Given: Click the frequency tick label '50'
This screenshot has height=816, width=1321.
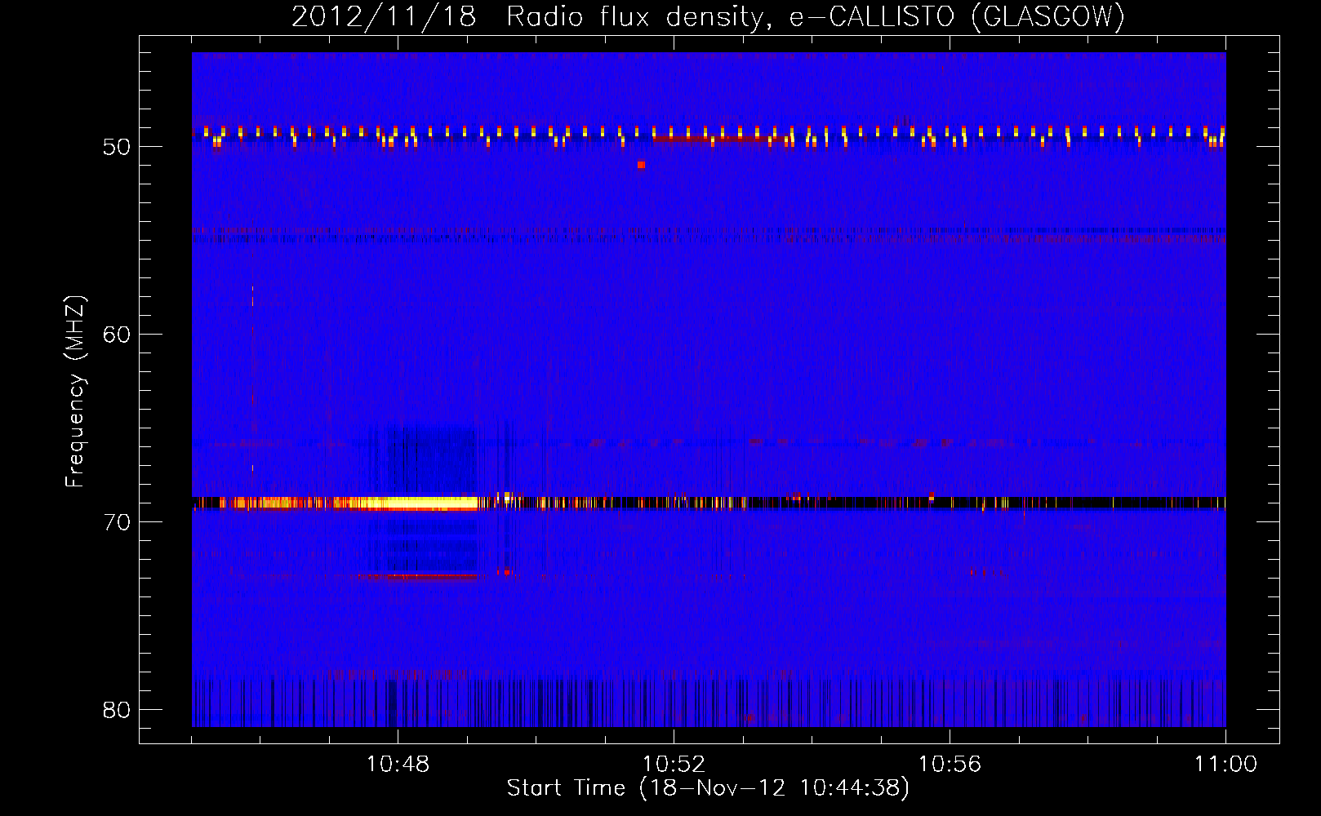Looking at the screenshot, I should coord(117,147).
